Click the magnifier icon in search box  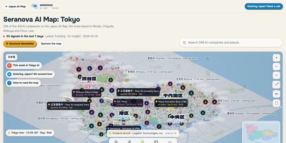tap(184, 43)
